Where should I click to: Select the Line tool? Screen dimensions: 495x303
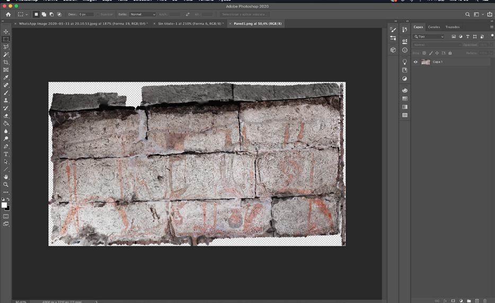[6, 169]
